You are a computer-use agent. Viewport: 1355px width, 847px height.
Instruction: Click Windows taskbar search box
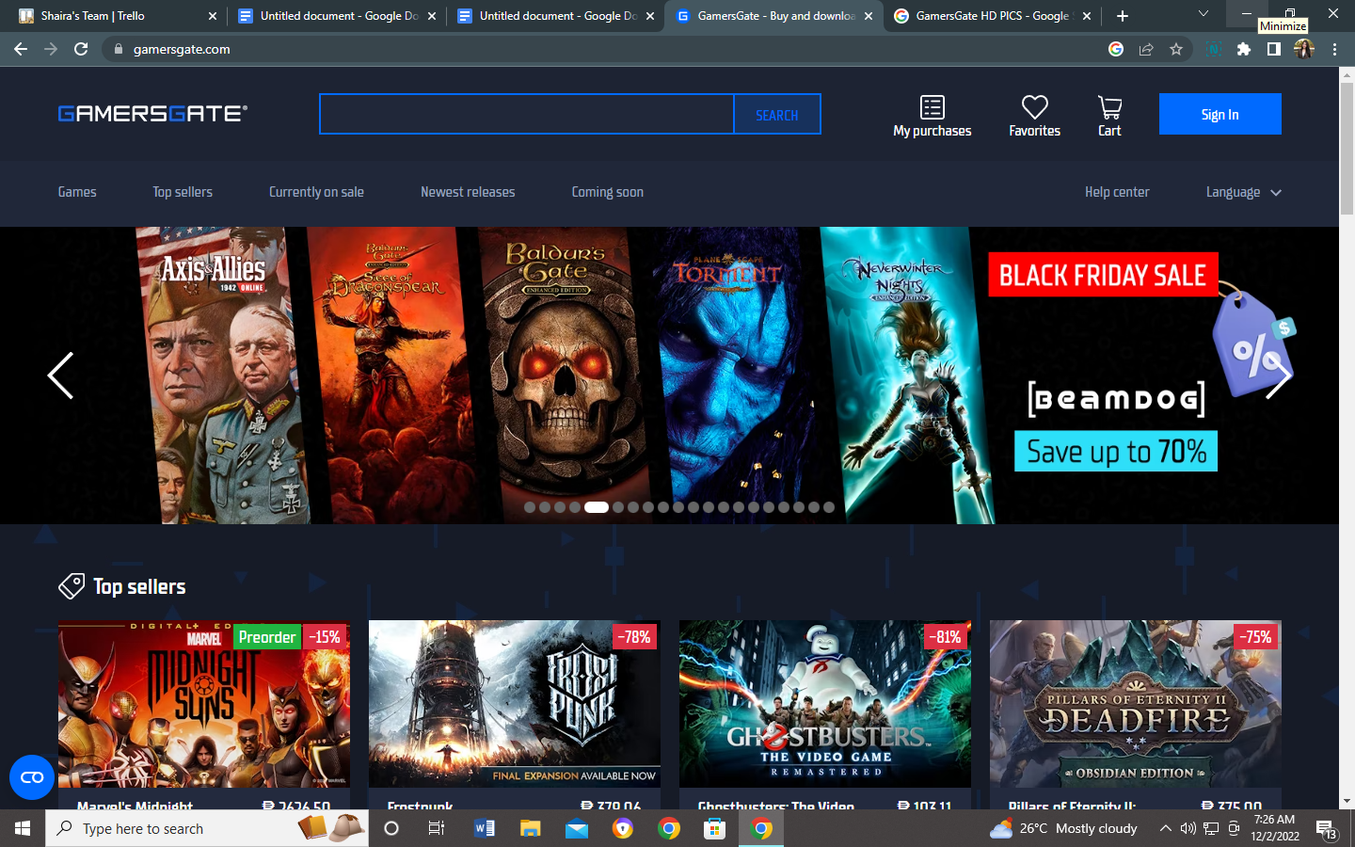point(206,828)
